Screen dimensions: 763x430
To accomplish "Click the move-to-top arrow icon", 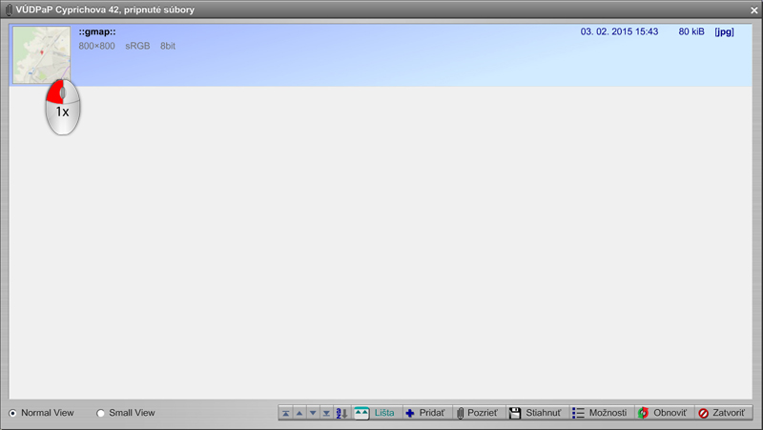I will (x=286, y=413).
